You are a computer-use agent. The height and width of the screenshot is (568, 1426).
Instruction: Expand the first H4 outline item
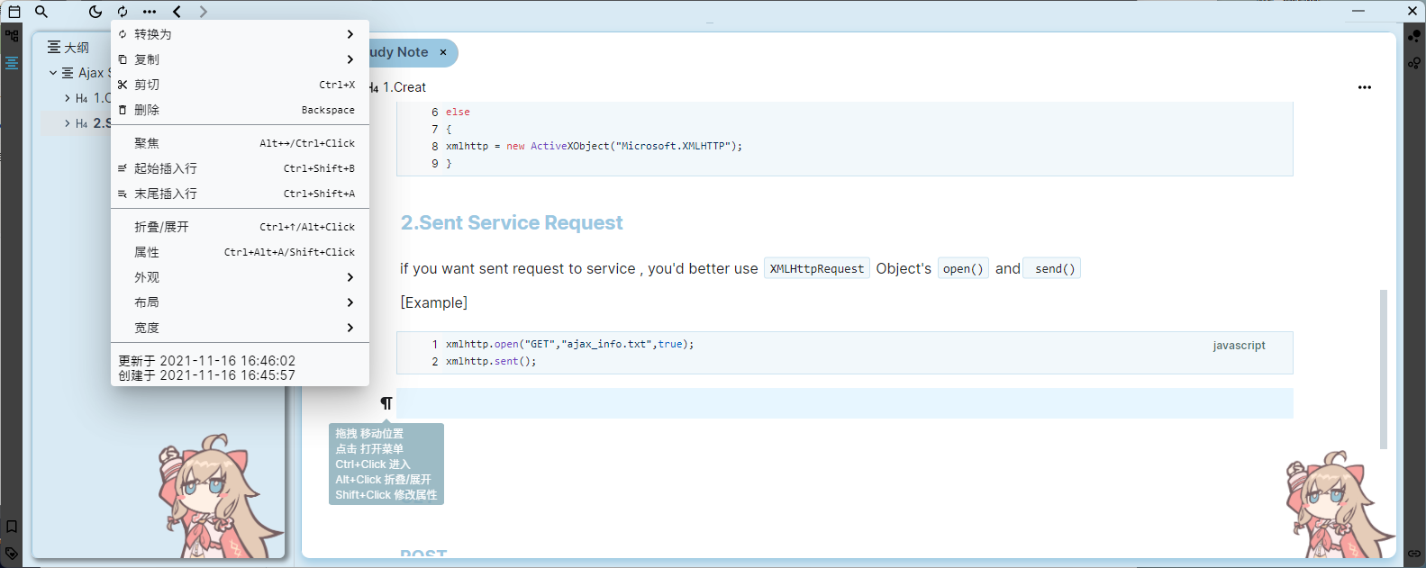[x=68, y=98]
